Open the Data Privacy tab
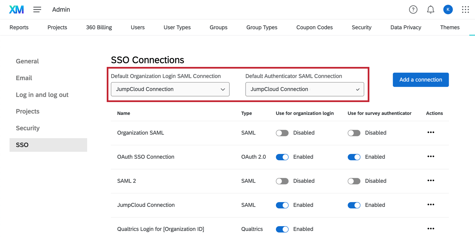Viewport: 475px width, 237px height. 406,27
